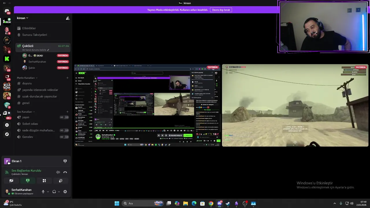The image size is (370, 208).
Task: Open user settings gear icon
Action: [65, 192]
